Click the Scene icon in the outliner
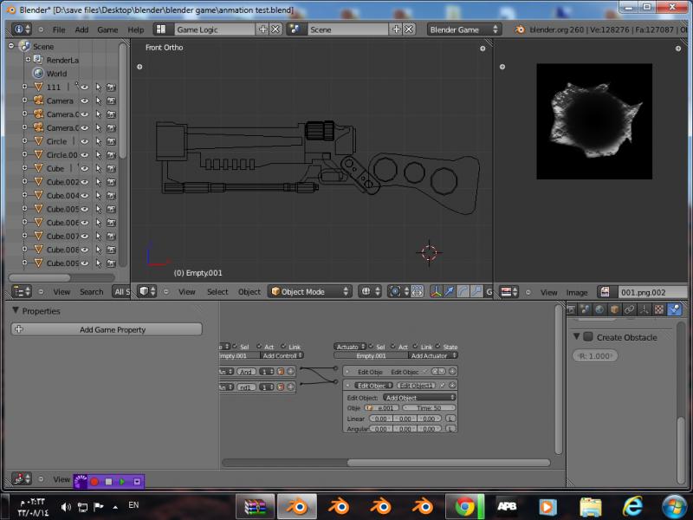This screenshot has width=693, height=520. pyautogui.click(x=23, y=47)
